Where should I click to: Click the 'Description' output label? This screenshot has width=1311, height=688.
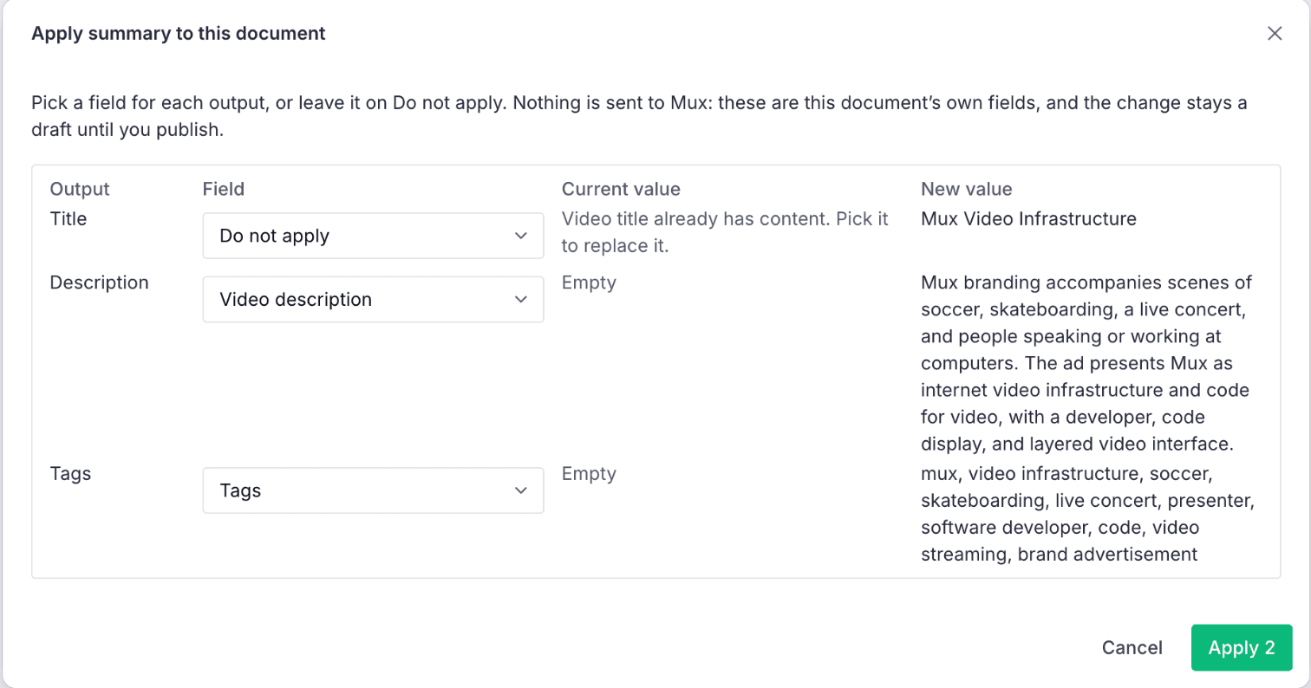[x=100, y=282]
